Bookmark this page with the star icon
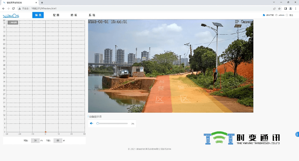 pyautogui.click(x=279, y=9)
